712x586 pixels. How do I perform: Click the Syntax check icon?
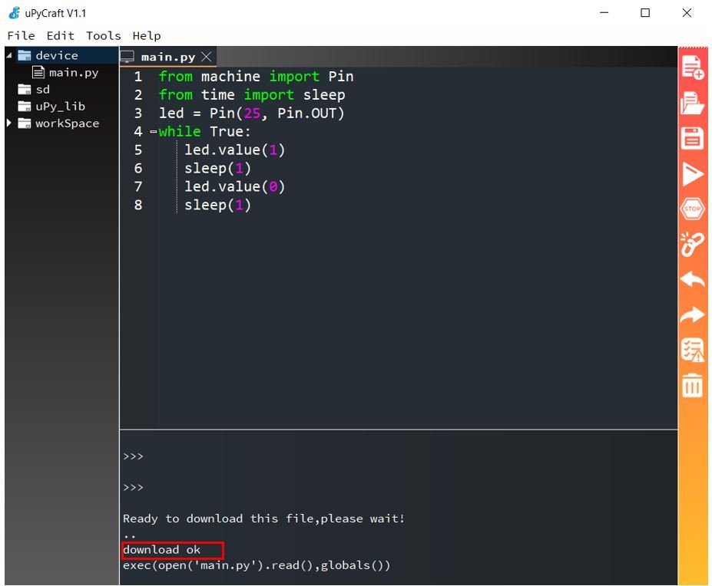[692, 351]
